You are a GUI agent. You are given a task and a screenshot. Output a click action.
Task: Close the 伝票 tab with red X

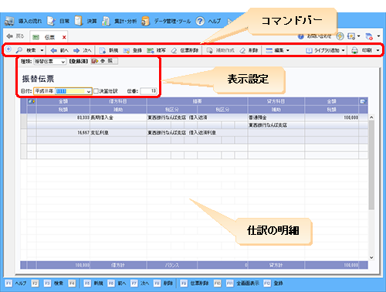pyautogui.click(x=64, y=37)
